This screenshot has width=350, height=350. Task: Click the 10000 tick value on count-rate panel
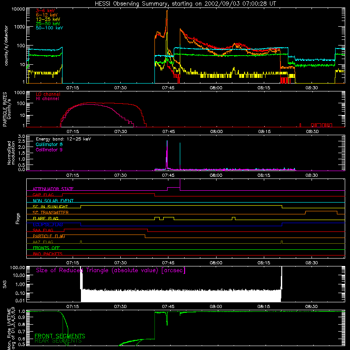[18, 9]
